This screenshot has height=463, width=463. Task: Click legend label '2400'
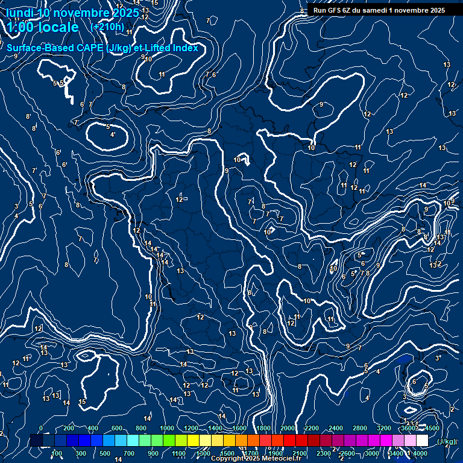336,428
